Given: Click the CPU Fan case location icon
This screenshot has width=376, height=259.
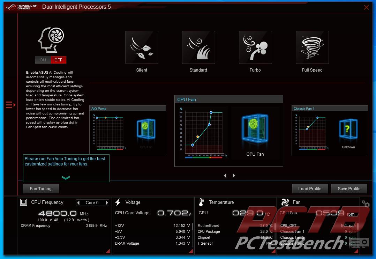Looking at the screenshot, I should [255, 128].
